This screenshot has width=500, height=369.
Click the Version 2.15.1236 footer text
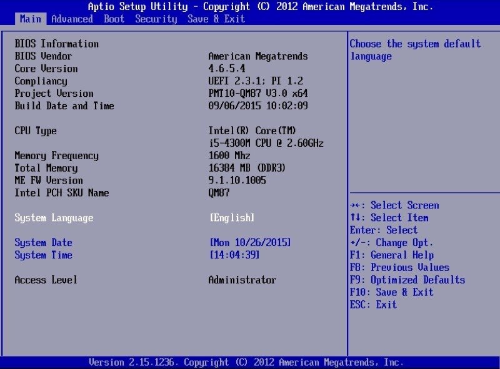tap(246, 363)
